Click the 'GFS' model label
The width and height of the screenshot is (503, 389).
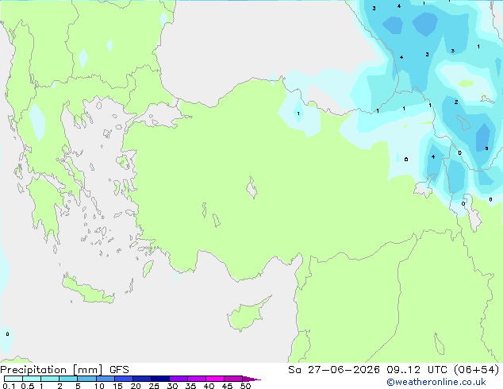pos(119,370)
